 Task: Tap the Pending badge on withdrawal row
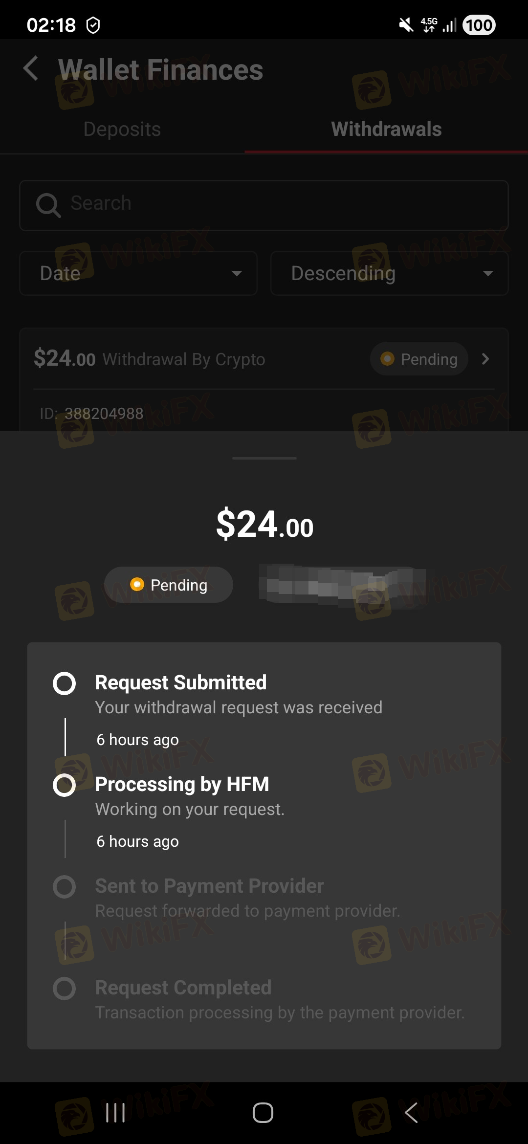pos(419,359)
